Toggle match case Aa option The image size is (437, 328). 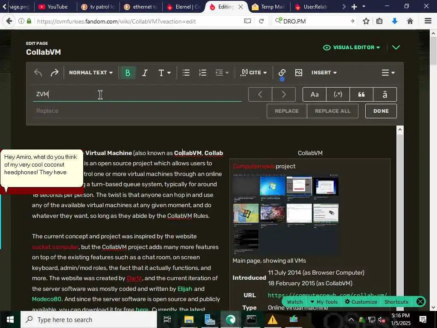point(315,94)
